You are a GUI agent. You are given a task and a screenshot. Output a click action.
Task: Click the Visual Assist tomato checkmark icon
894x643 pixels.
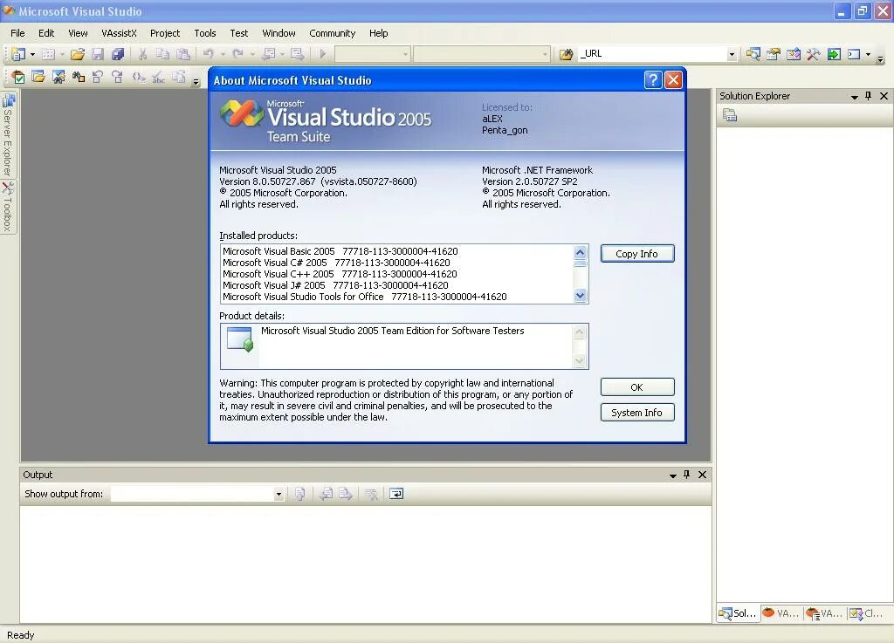click(x=17, y=77)
